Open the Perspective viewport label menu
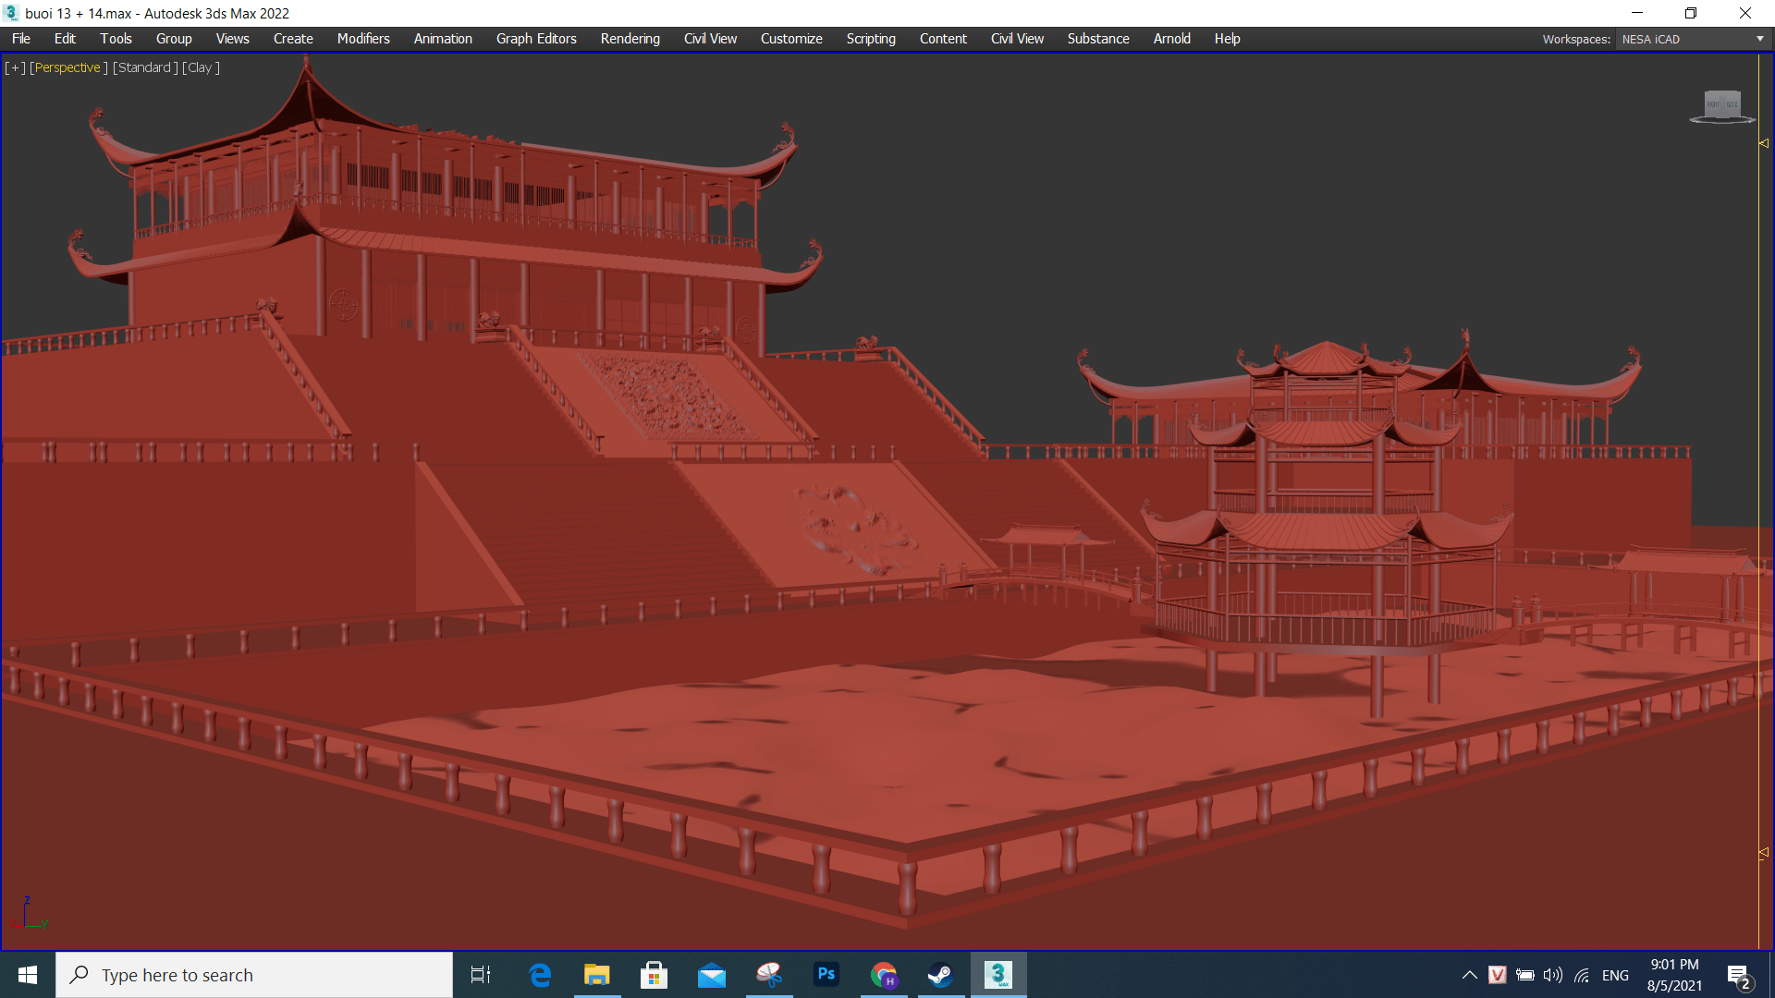The image size is (1775, 998). (67, 67)
